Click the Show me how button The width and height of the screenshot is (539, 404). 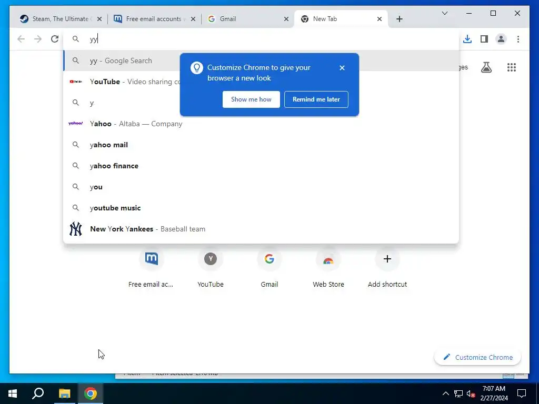pos(251,99)
